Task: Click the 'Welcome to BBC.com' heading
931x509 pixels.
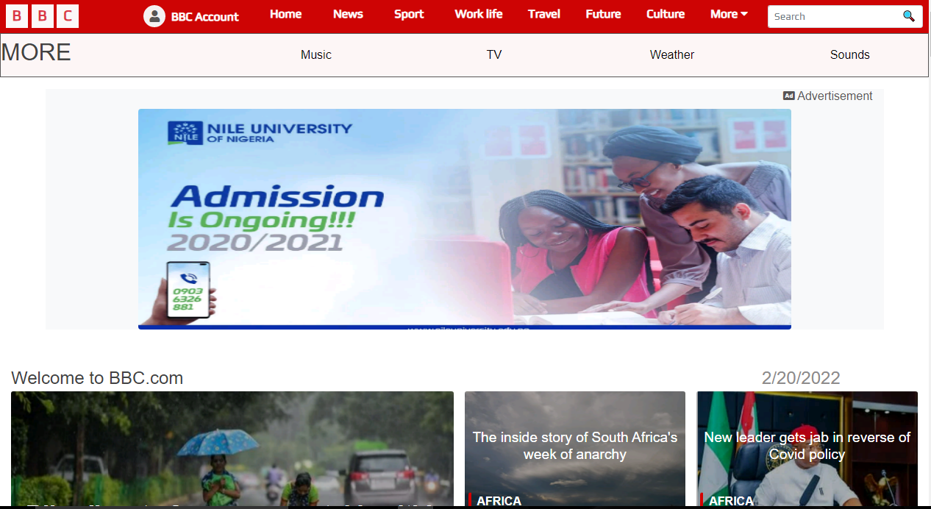Action: tap(97, 378)
